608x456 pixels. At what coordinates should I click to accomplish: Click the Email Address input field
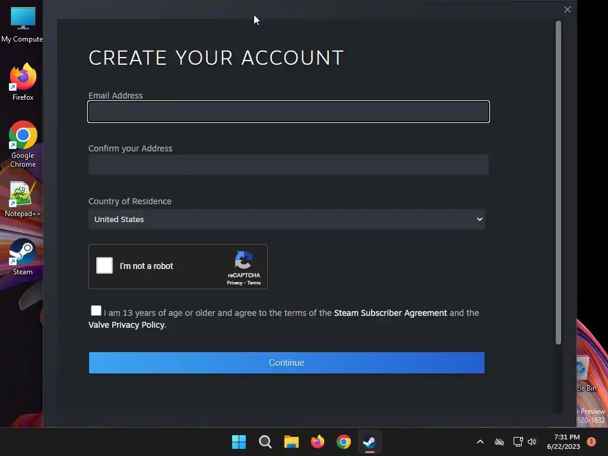289,112
